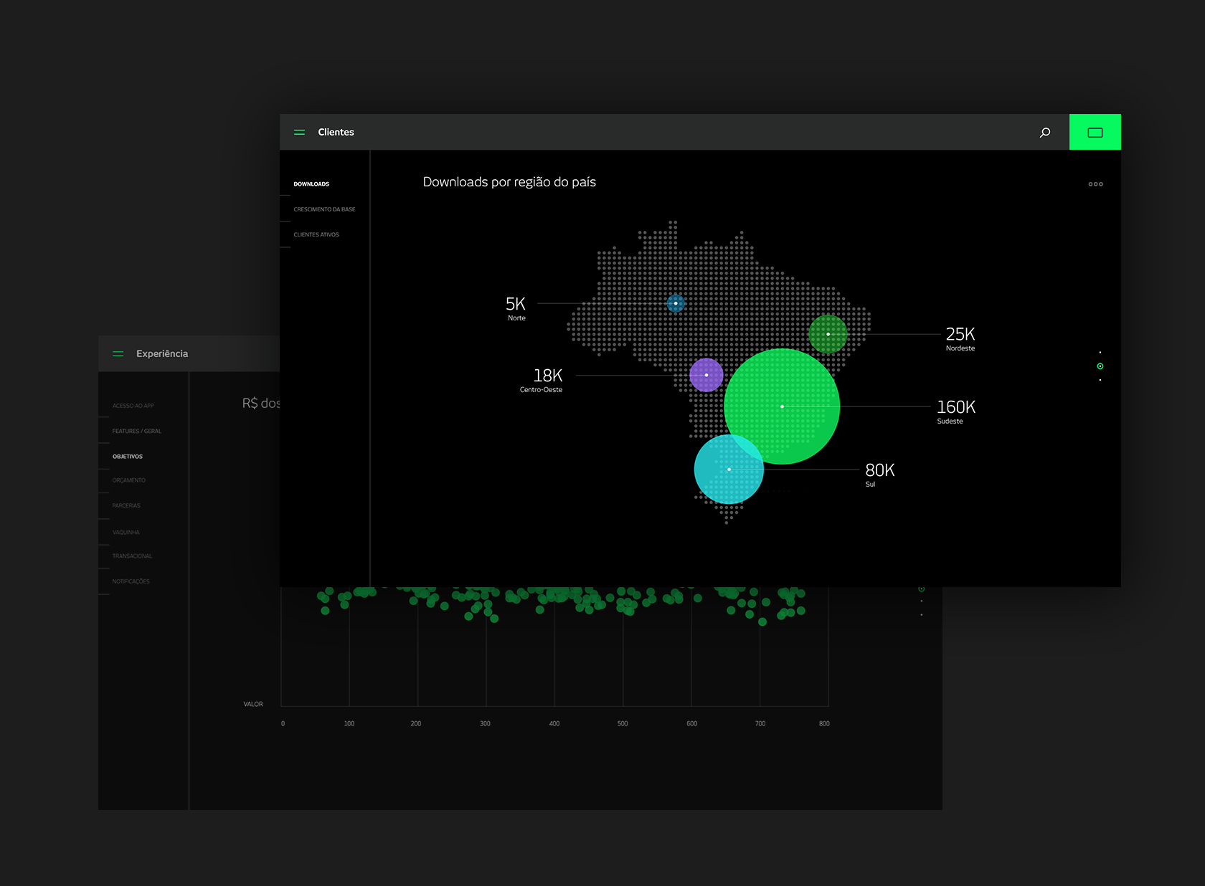Image resolution: width=1205 pixels, height=886 pixels.
Task: Select CLIENTES ATIVOS in the sidebar
Action: tap(316, 234)
